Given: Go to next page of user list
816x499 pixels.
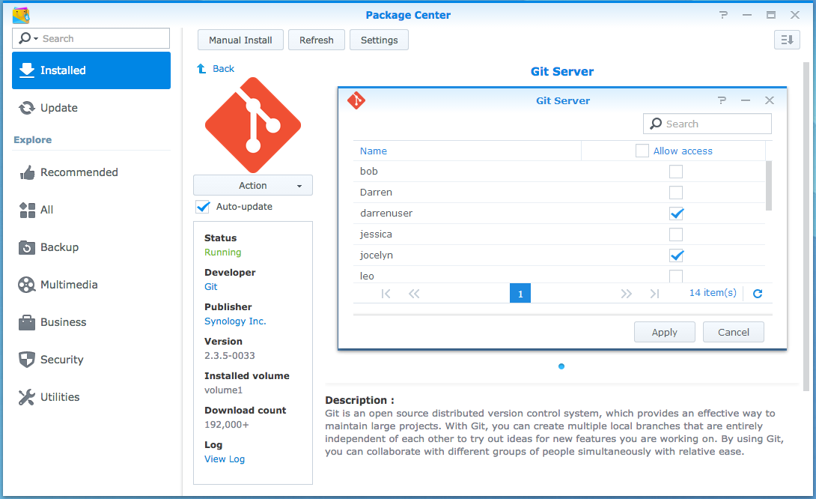Looking at the screenshot, I should point(626,294).
